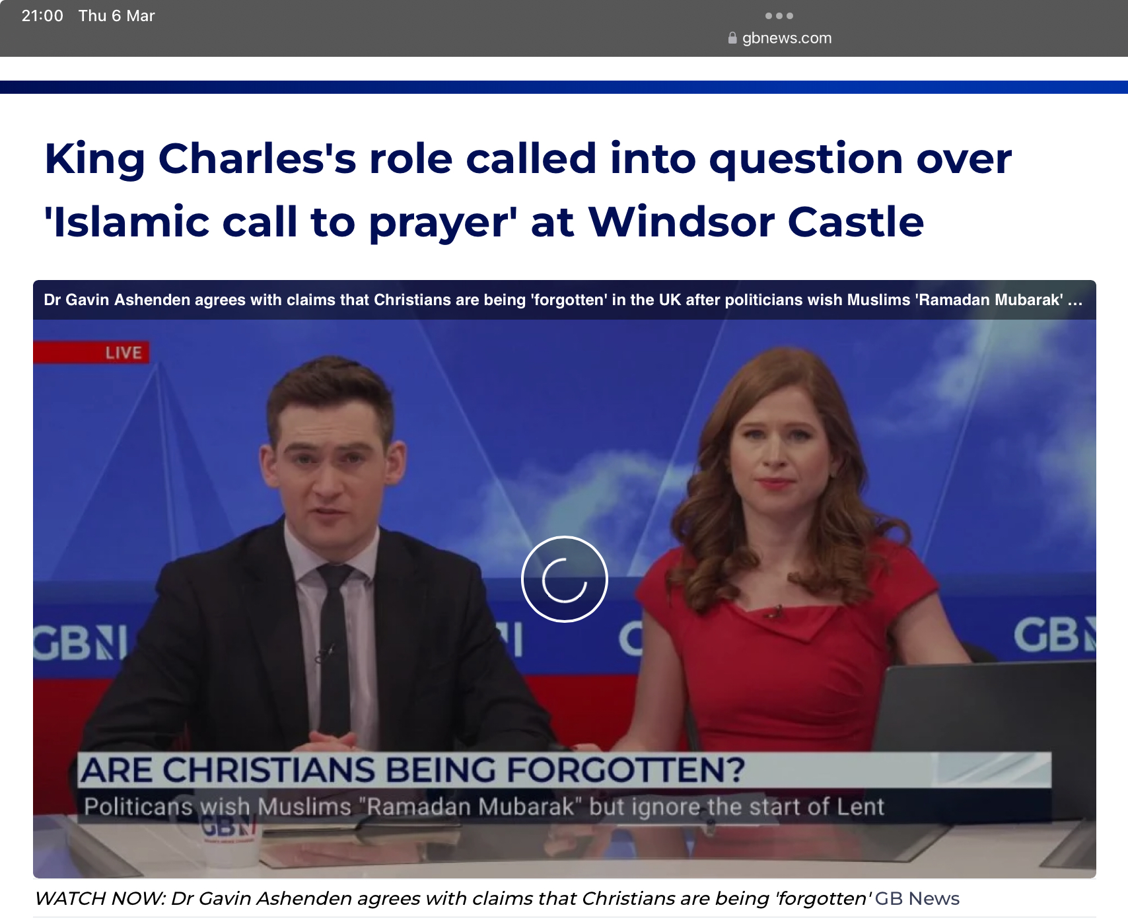Screen dimensions: 1128x920
Task: Click the loading play circle on video
Action: tap(564, 579)
